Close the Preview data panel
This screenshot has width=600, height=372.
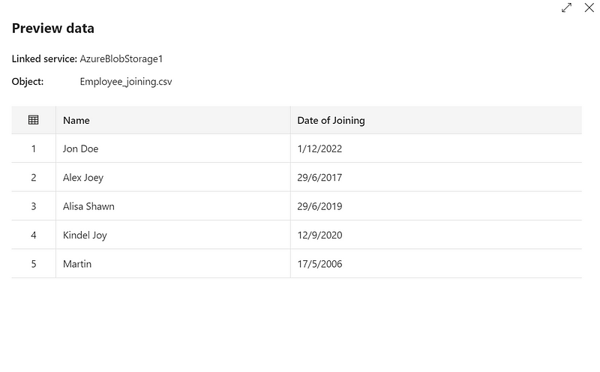click(x=589, y=7)
